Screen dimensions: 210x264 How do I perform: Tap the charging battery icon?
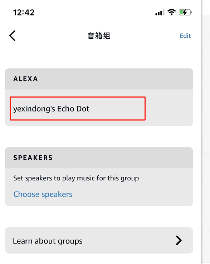[x=185, y=12]
